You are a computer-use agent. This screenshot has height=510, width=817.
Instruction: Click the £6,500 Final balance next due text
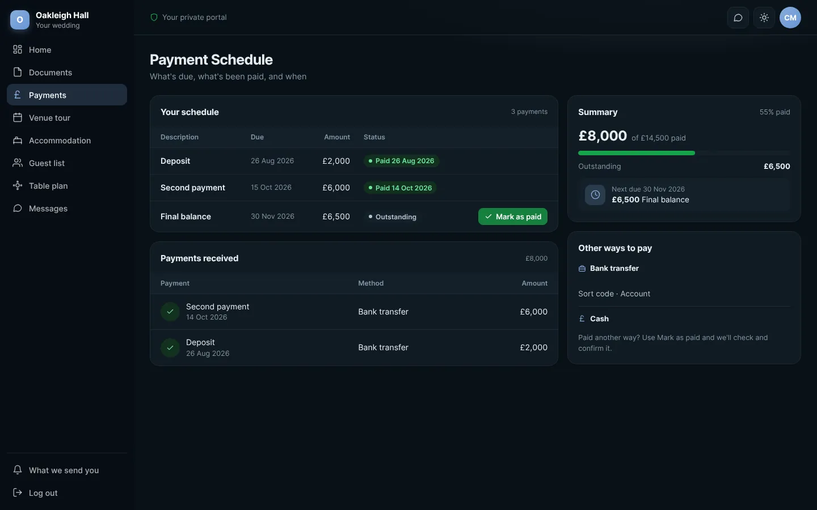tap(650, 200)
